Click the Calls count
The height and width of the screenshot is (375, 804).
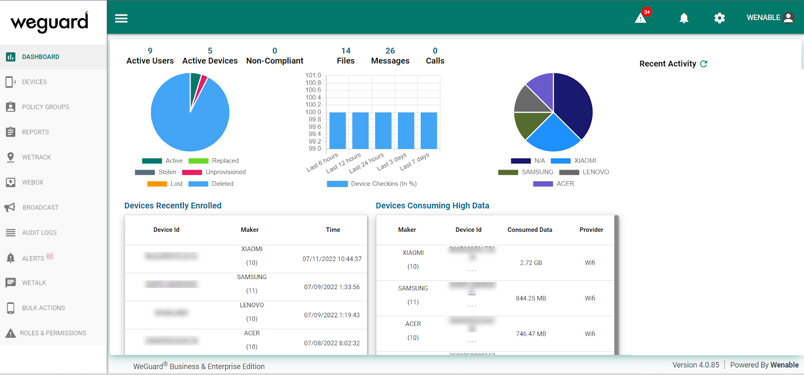point(435,51)
